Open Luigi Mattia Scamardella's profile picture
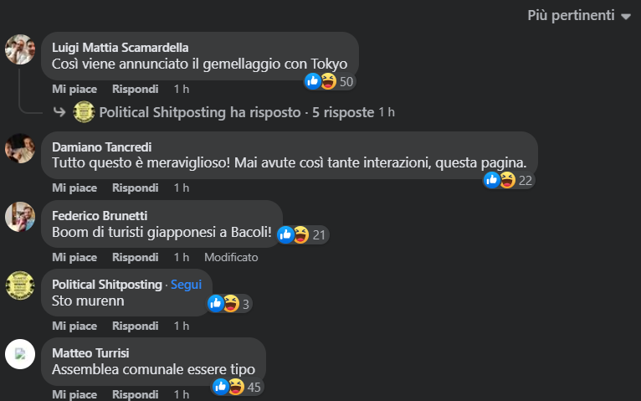Viewport: 641px width, 401px height. pyautogui.click(x=20, y=49)
